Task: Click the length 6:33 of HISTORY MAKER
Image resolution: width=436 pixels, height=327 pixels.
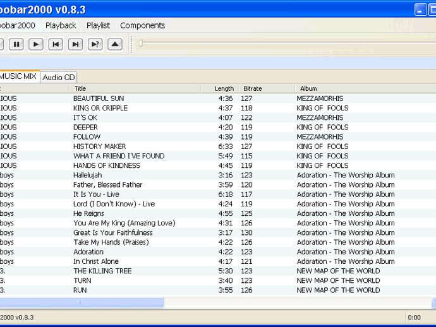Action: click(x=225, y=146)
